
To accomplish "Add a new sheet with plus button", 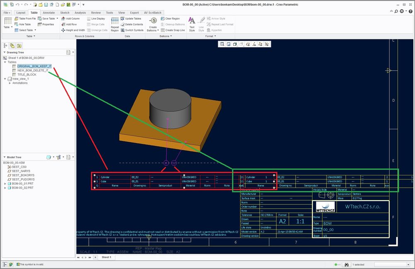I will tap(95, 257).
